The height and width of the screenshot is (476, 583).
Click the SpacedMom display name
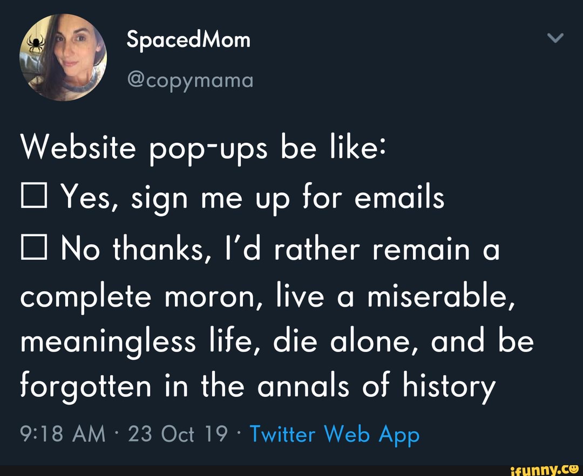[x=188, y=39]
